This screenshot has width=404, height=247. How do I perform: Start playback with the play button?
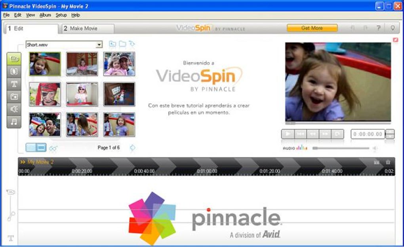pyautogui.click(x=288, y=134)
